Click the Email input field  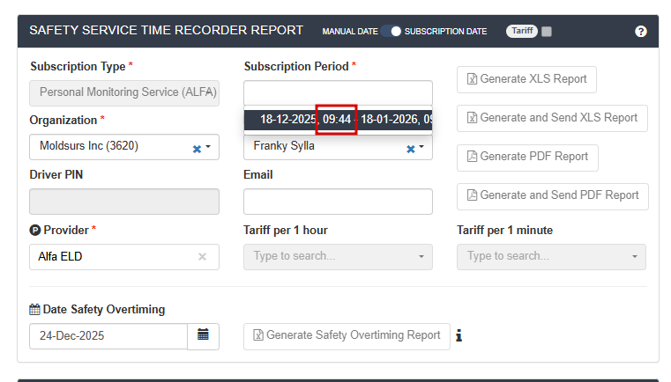click(338, 202)
